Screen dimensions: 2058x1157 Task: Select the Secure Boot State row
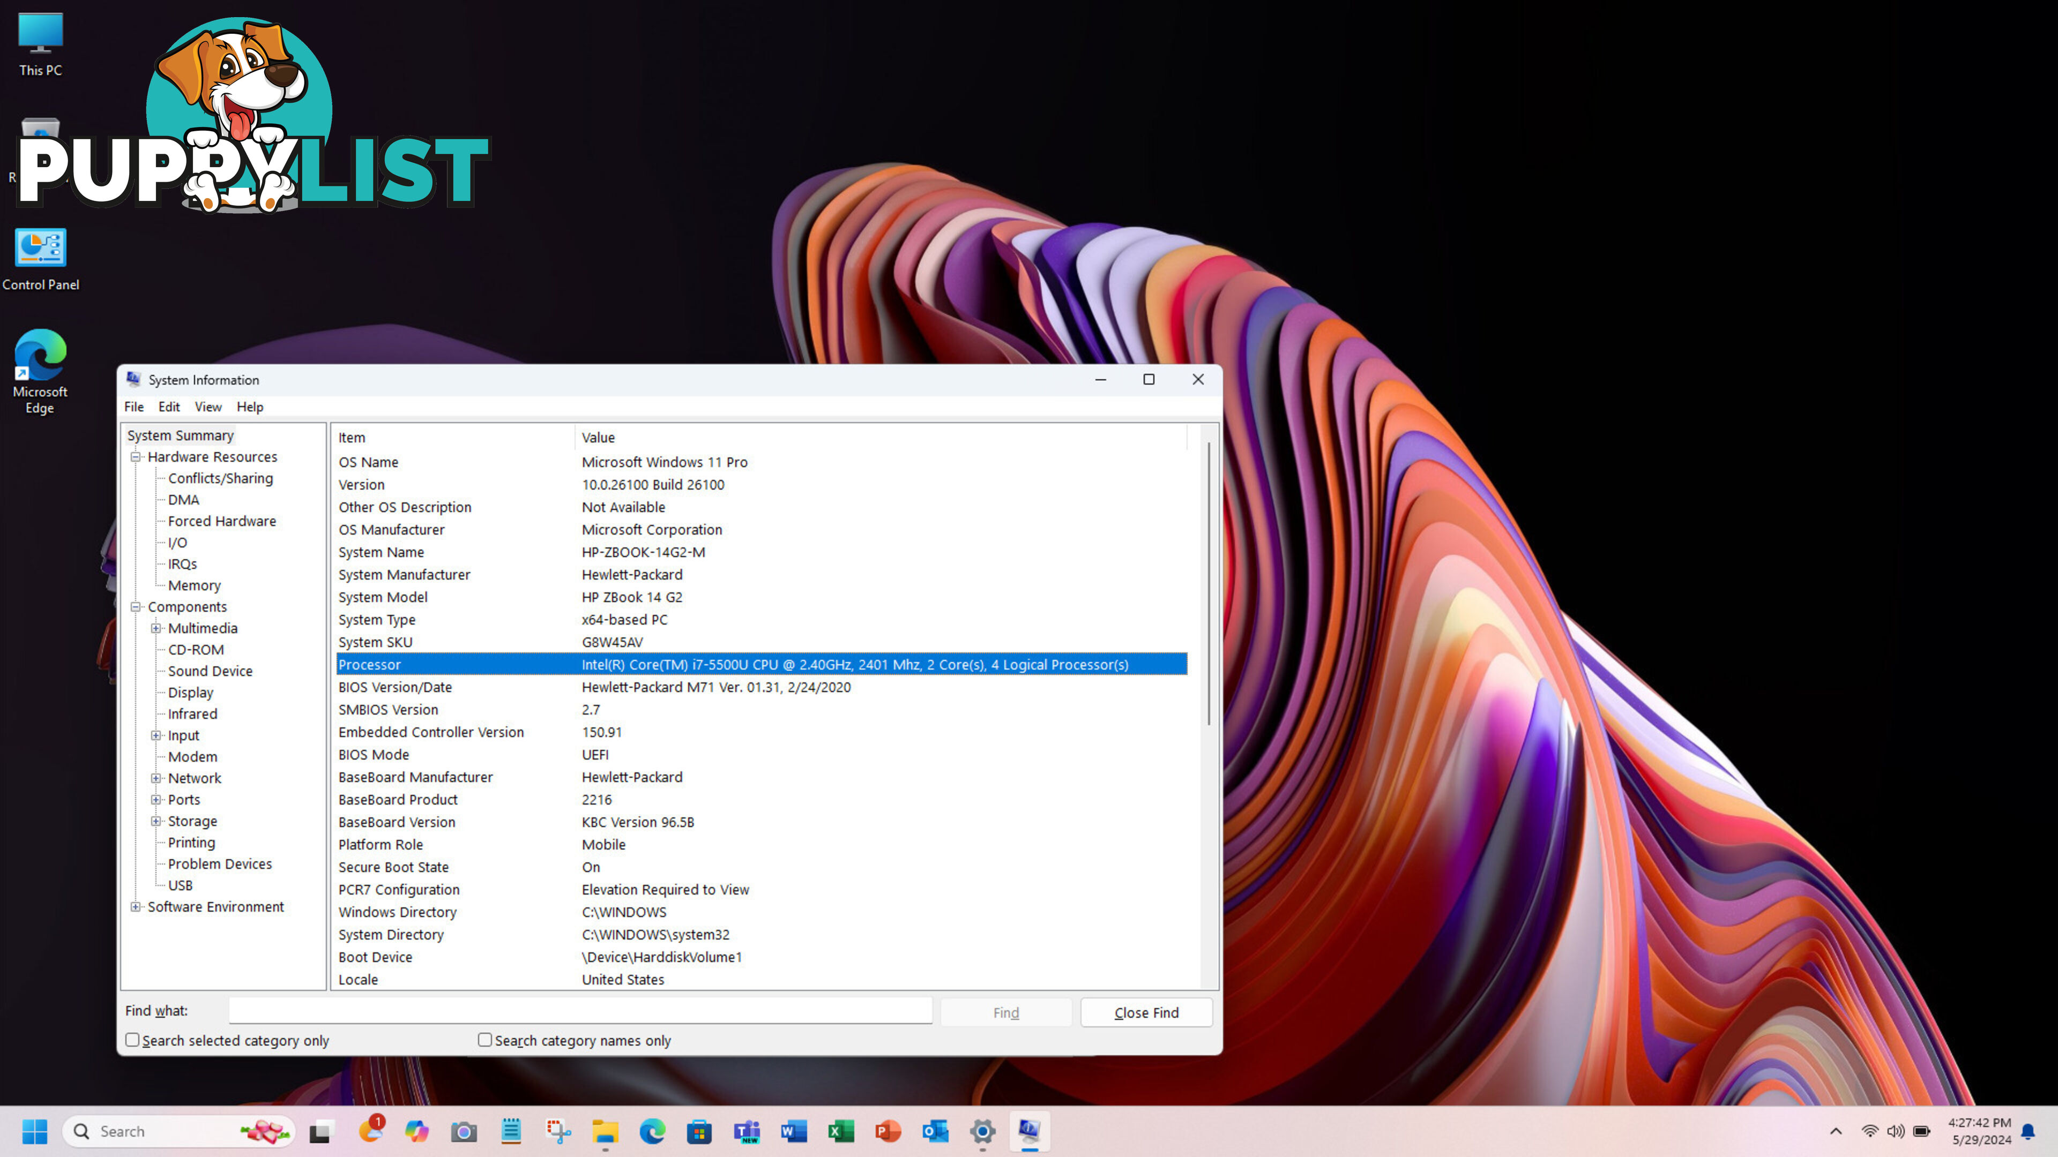pos(762,867)
